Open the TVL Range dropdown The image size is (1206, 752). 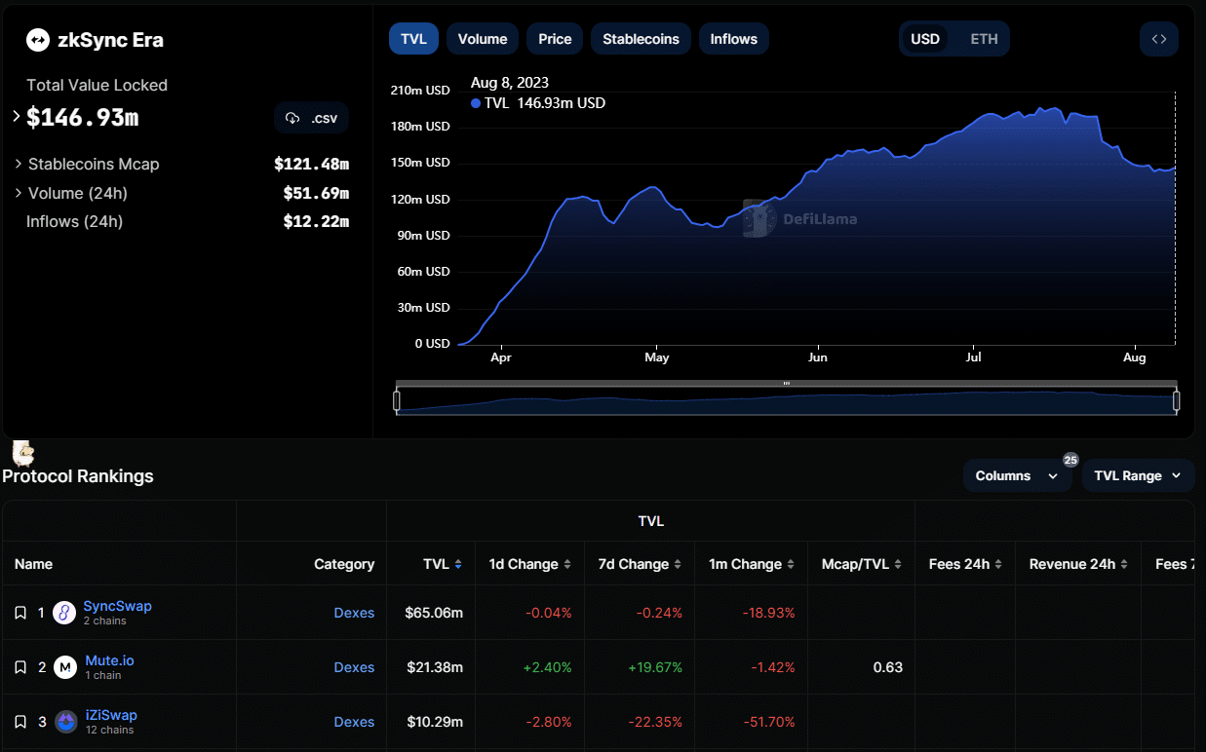point(1138,475)
